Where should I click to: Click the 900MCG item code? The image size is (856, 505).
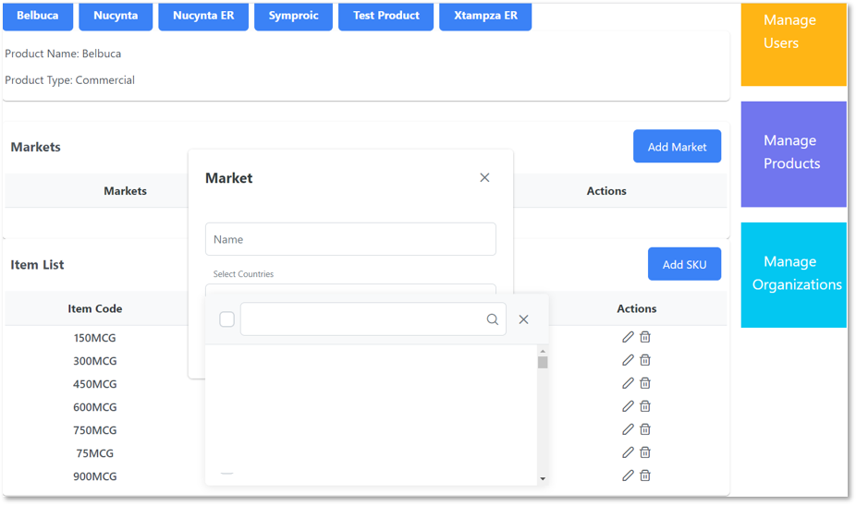[95, 476]
